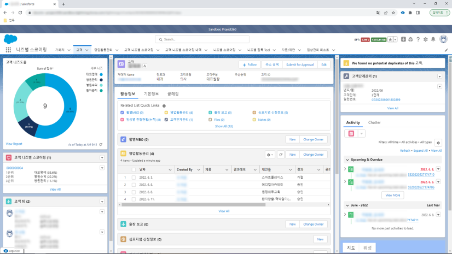The image size is (452, 254).
Task: Check the row 4 checkbox (2022. 6. 11.)
Action: pyautogui.click(x=134, y=199)
